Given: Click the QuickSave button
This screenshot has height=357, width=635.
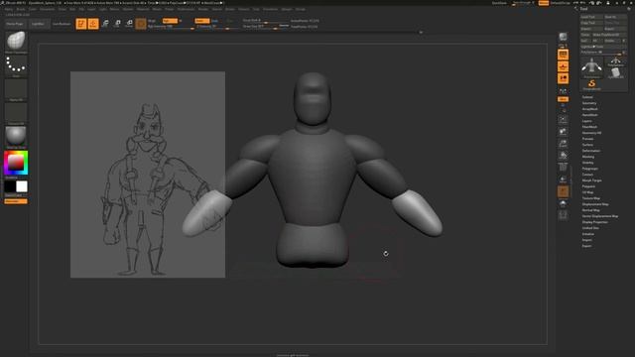Looking at the screenshot, I should pos(499,3).
